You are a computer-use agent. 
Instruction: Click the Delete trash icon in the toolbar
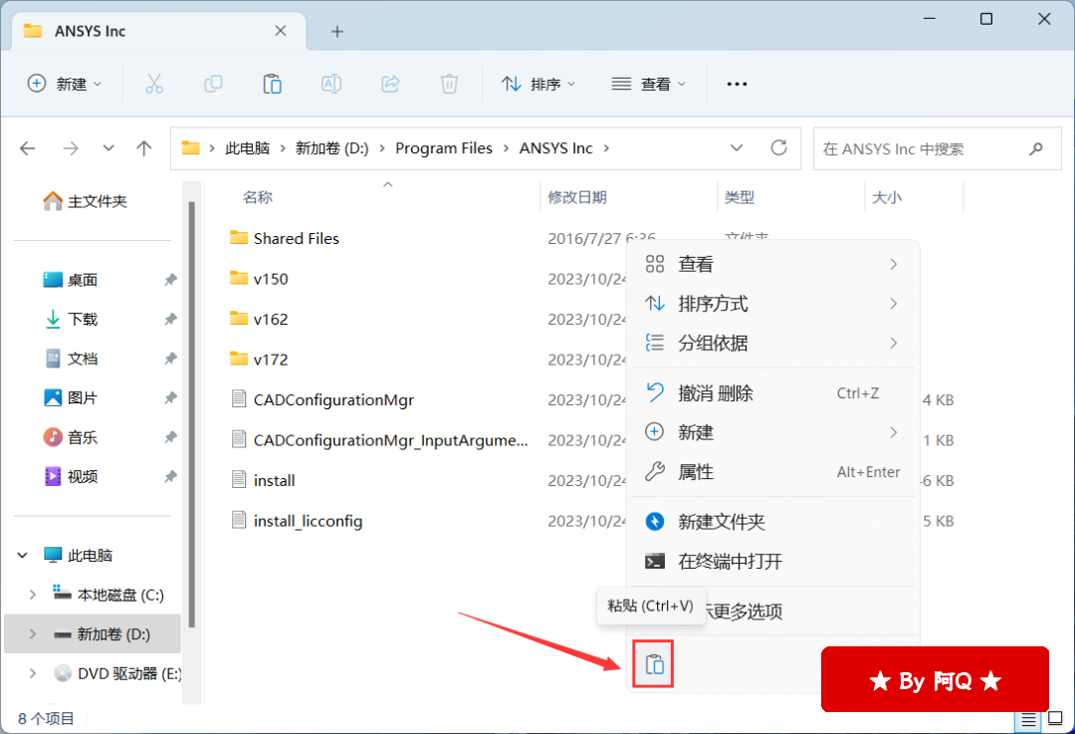pyautogui.click(x=449, y=85)
